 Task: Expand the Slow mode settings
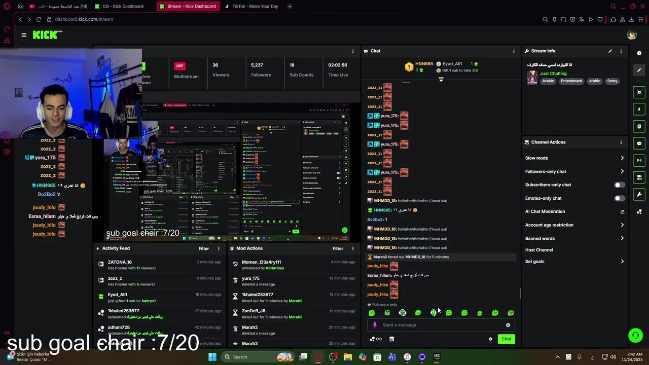pyautogui.click(x=574, y=158)
